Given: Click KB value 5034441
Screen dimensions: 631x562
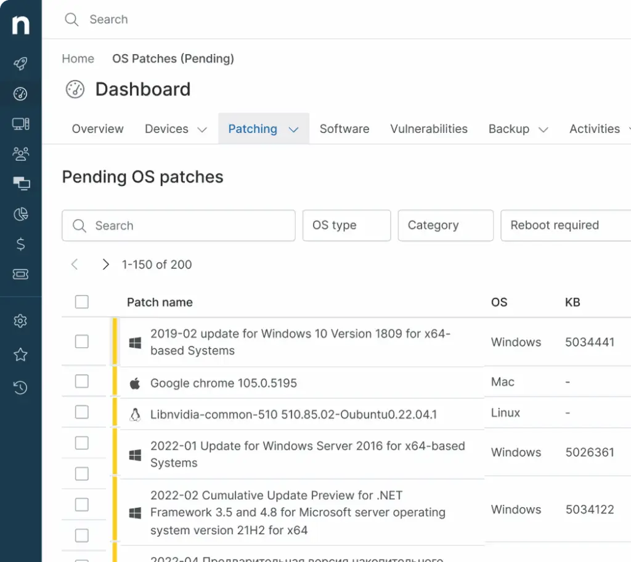Looking at the screenshot, I should pyautogui.click(x=590, y=342).
